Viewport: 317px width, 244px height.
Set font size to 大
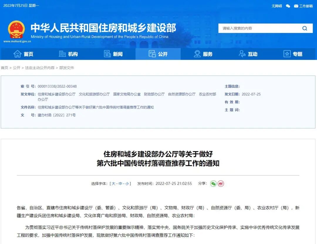[113, 184]
